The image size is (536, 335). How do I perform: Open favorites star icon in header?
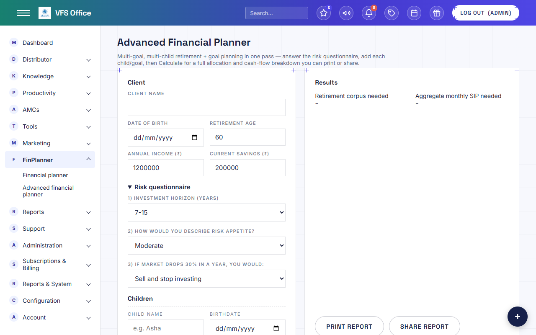[324, 13]
